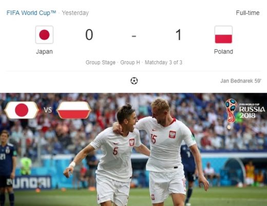This screenshot has width=267, height=206.
Task: Click the Russia 2018 World Cup logo
Action: pyautogui.click(x=245, y=111)
